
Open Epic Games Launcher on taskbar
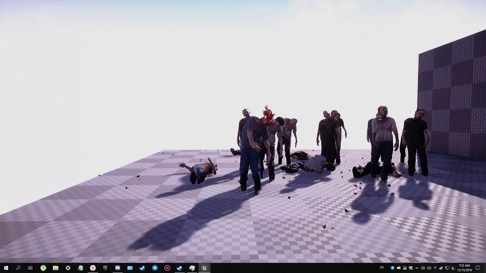point(105,268)
